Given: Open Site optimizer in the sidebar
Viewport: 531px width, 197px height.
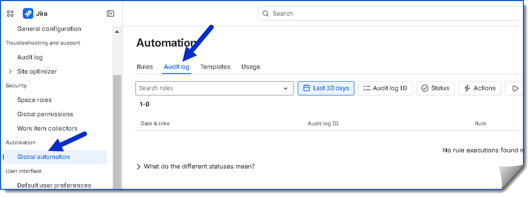Looking at the screenshot, I should pos(37,72).
